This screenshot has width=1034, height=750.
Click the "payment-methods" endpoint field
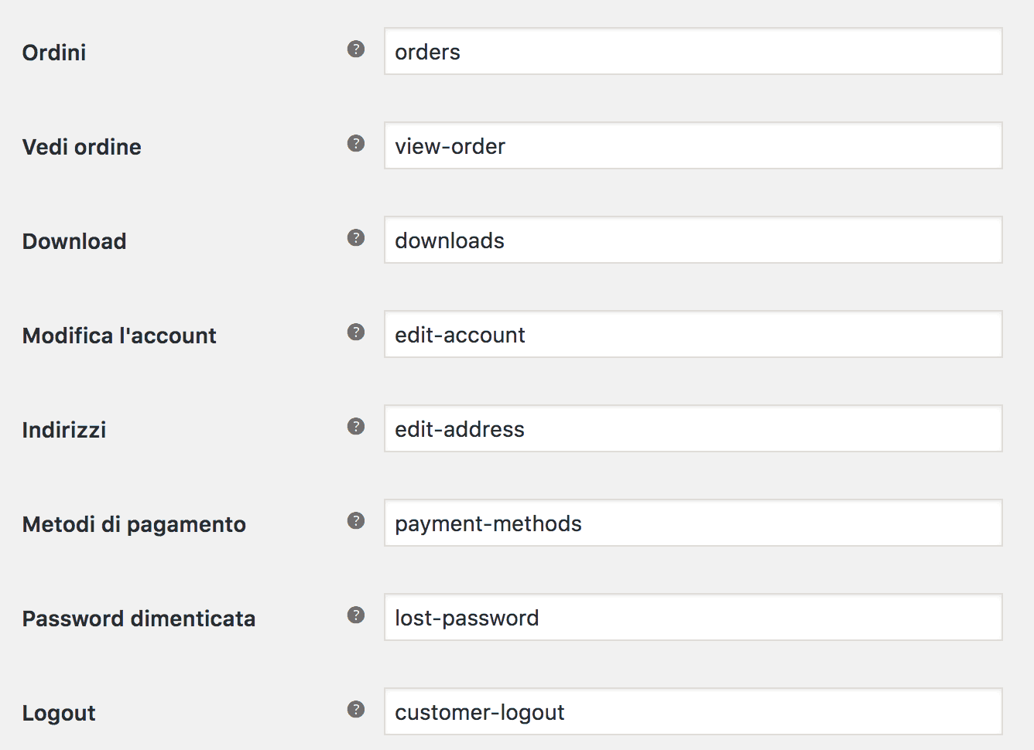pyautogui.click(x=693, y=523)
